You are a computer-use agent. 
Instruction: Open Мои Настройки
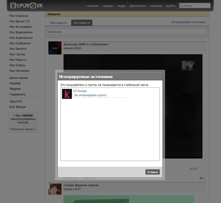click(19, 71)
